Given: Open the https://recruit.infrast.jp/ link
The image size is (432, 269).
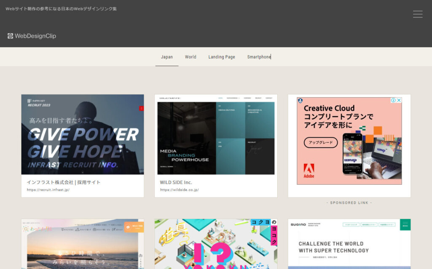Looking at the screenshot, I should 49,189.
